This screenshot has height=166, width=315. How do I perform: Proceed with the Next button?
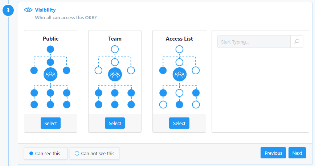[x=297, y=153]
